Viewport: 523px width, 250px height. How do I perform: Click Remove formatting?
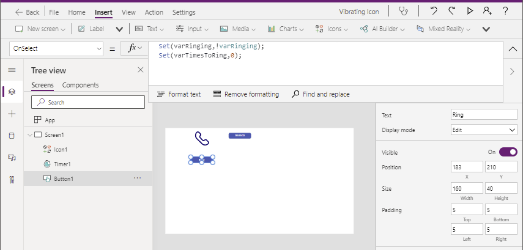pyautogui.click(x=246, y=94)
